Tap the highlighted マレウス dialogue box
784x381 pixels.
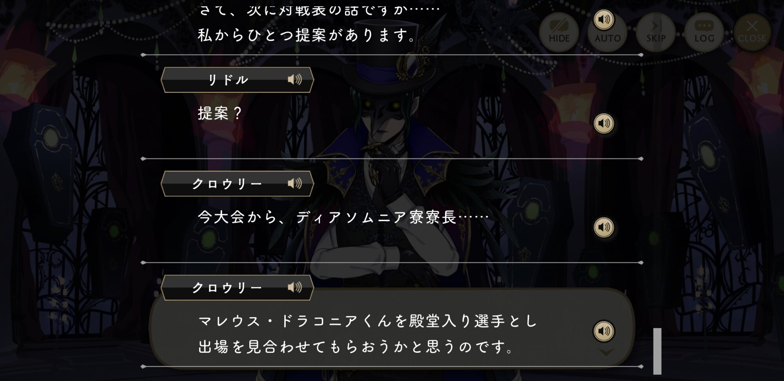(x=392, y=328)
